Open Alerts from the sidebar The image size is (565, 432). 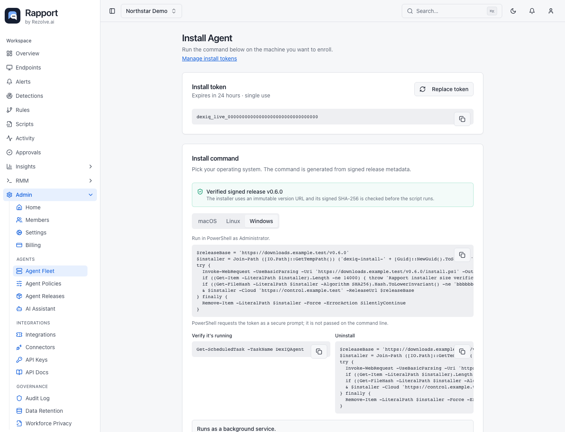tap(50, 82)
